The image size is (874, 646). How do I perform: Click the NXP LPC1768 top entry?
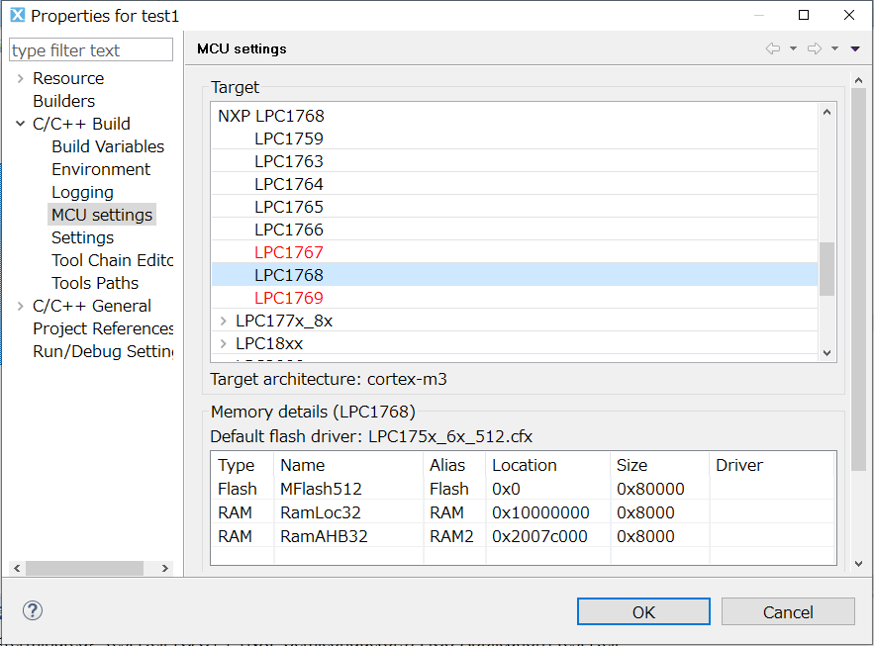[x=271, y=116]
